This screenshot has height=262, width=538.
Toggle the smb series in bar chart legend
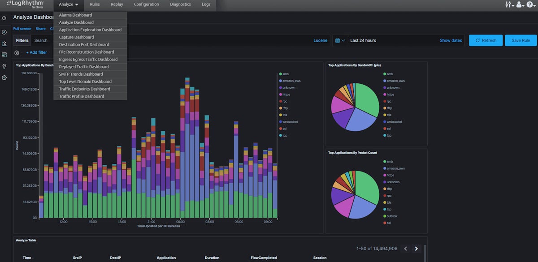(286, 74)
